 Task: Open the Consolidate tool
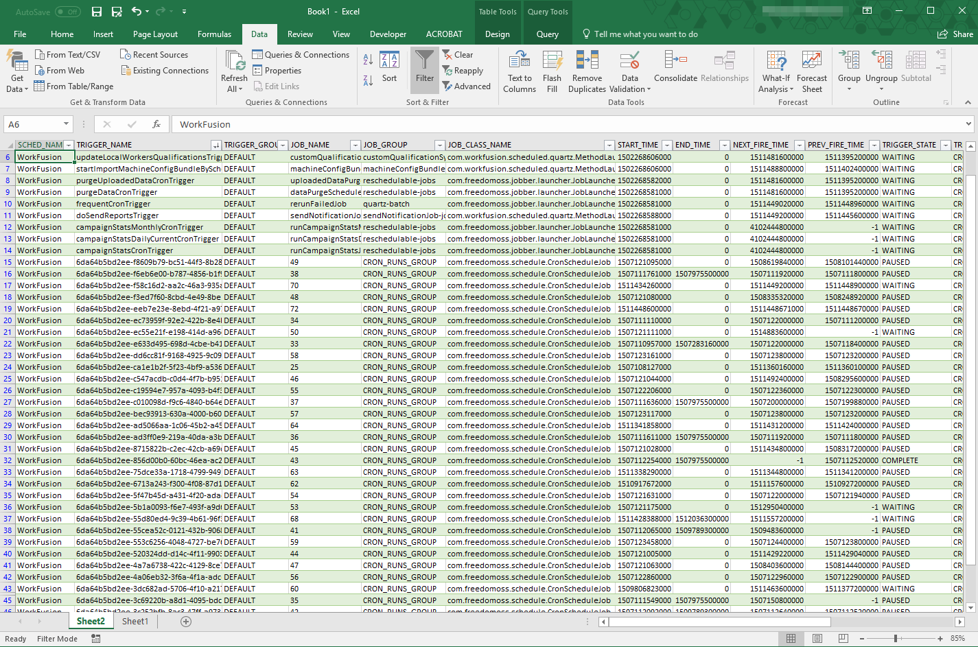675,67
